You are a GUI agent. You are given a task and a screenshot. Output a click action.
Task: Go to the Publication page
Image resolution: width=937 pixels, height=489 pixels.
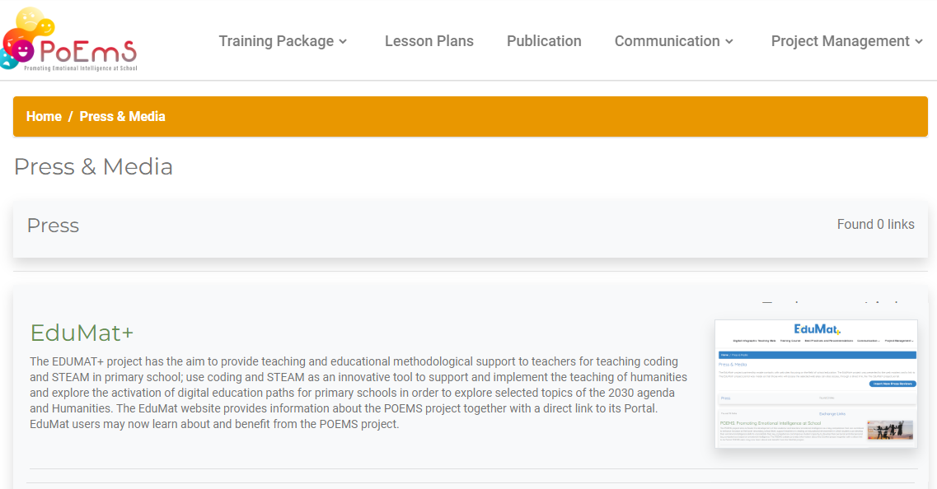coord(544,41)
